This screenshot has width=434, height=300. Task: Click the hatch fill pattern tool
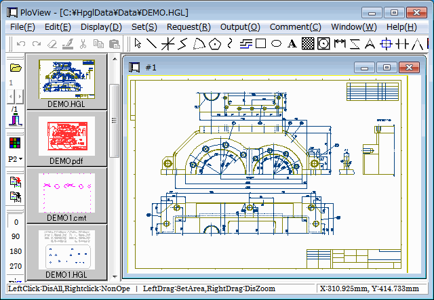307,44
